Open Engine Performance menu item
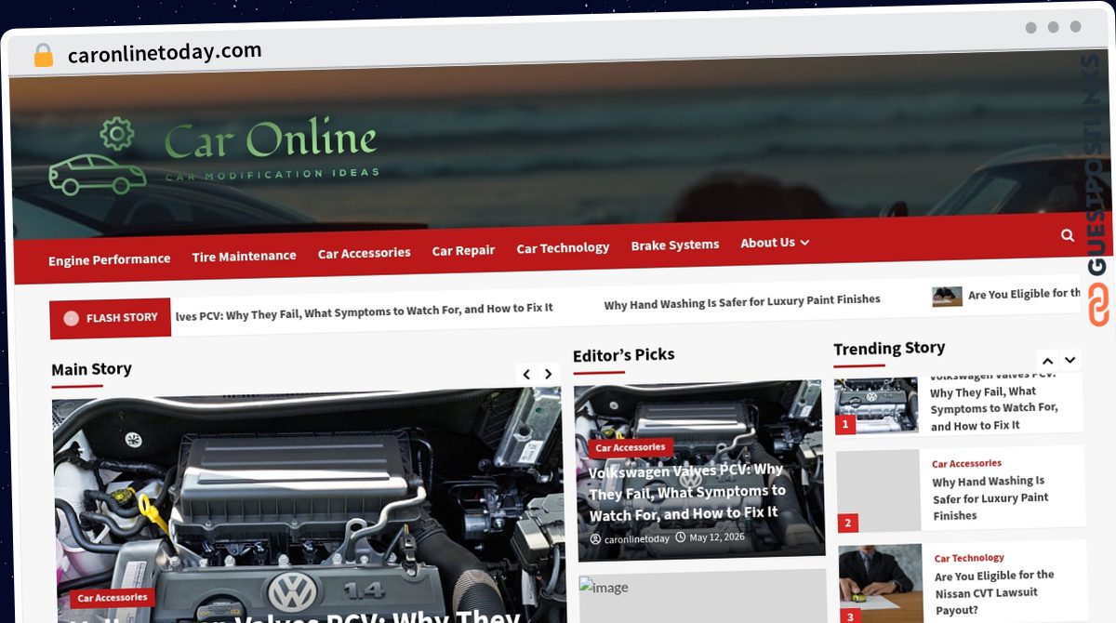Viewport: 1116px width, 623px height. 110,259
